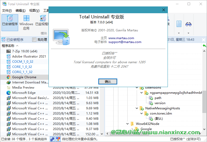
Task: Select the (默认) registry value
Action: [x=159, y=119]
